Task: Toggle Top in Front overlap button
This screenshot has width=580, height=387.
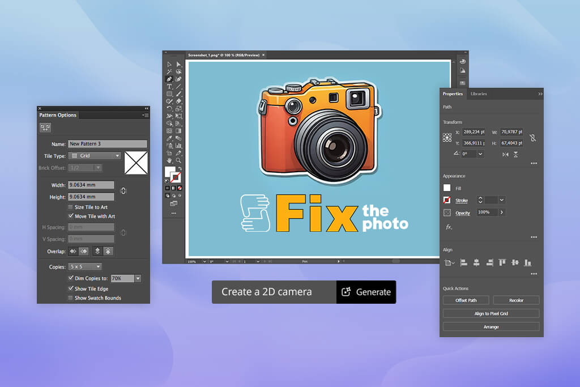Action: 97,251
